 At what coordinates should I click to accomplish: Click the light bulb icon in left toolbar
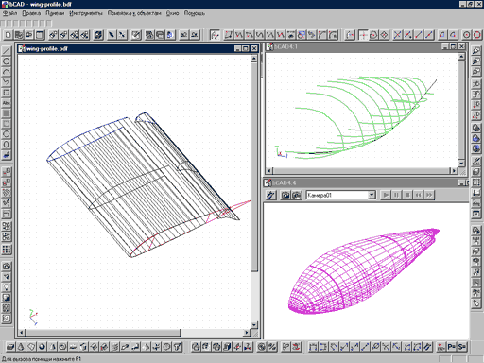pos(7,287)
